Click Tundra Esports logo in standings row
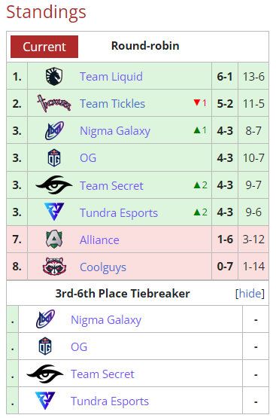Image resolution: width=276 pixels, height=418 pixels. (x=54, y=212)
